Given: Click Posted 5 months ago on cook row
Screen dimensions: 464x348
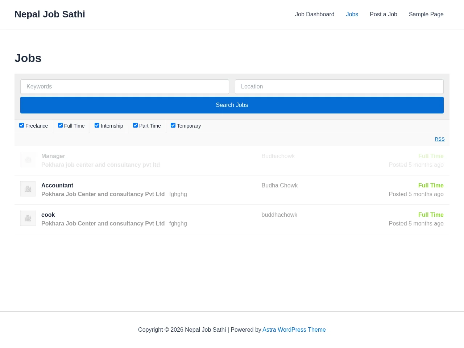Looking at the screenshot, I should 416,223.
